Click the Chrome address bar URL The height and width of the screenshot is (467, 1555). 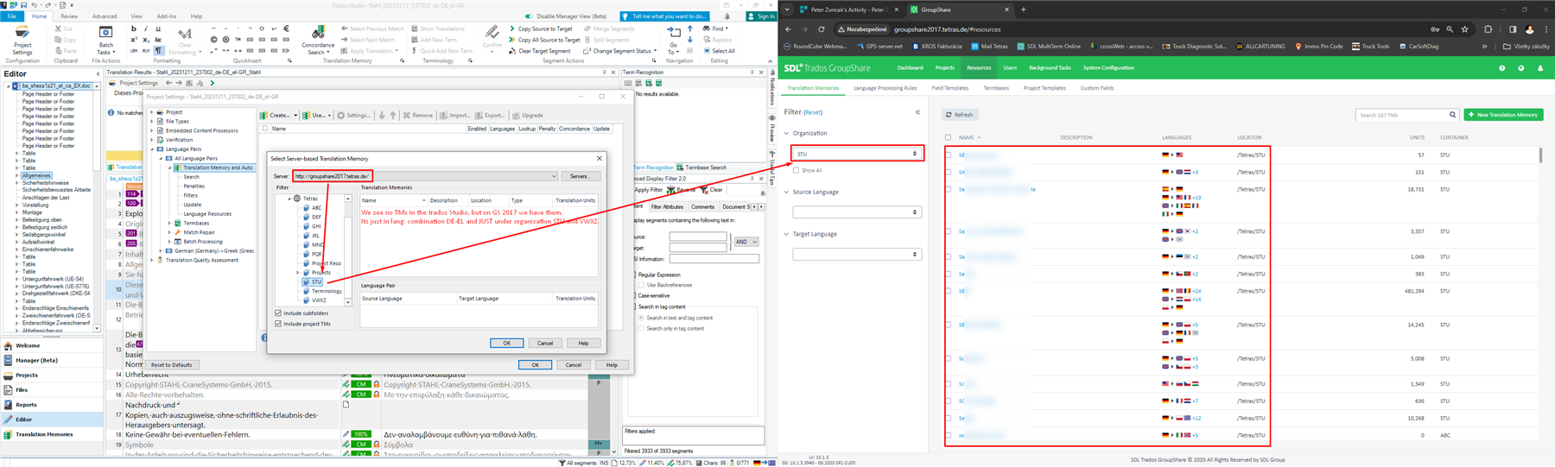(947, 29)
